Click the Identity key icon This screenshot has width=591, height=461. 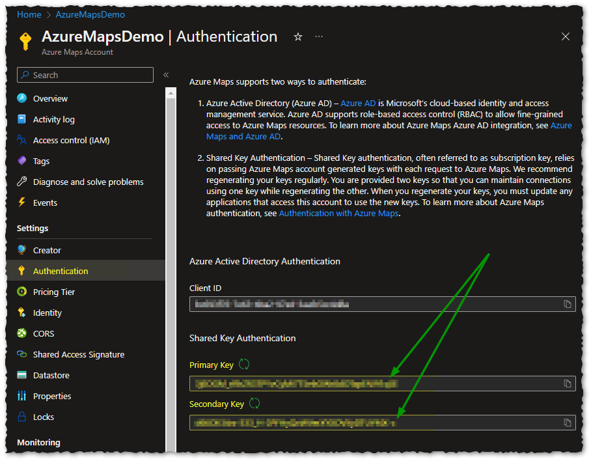point(22,313)
